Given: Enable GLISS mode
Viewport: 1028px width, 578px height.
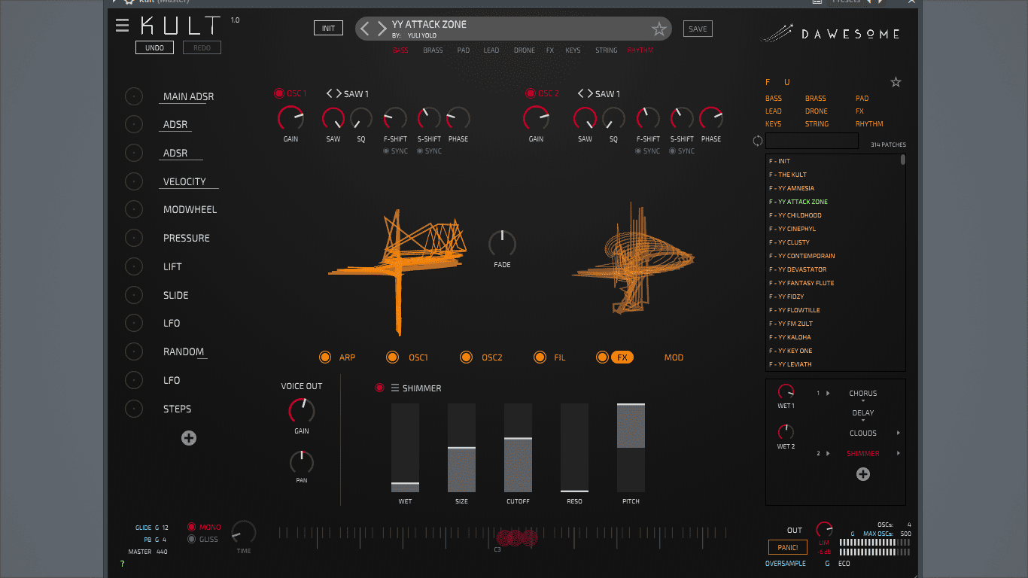Looking at the screenshot, I should [x=192, y=539].
